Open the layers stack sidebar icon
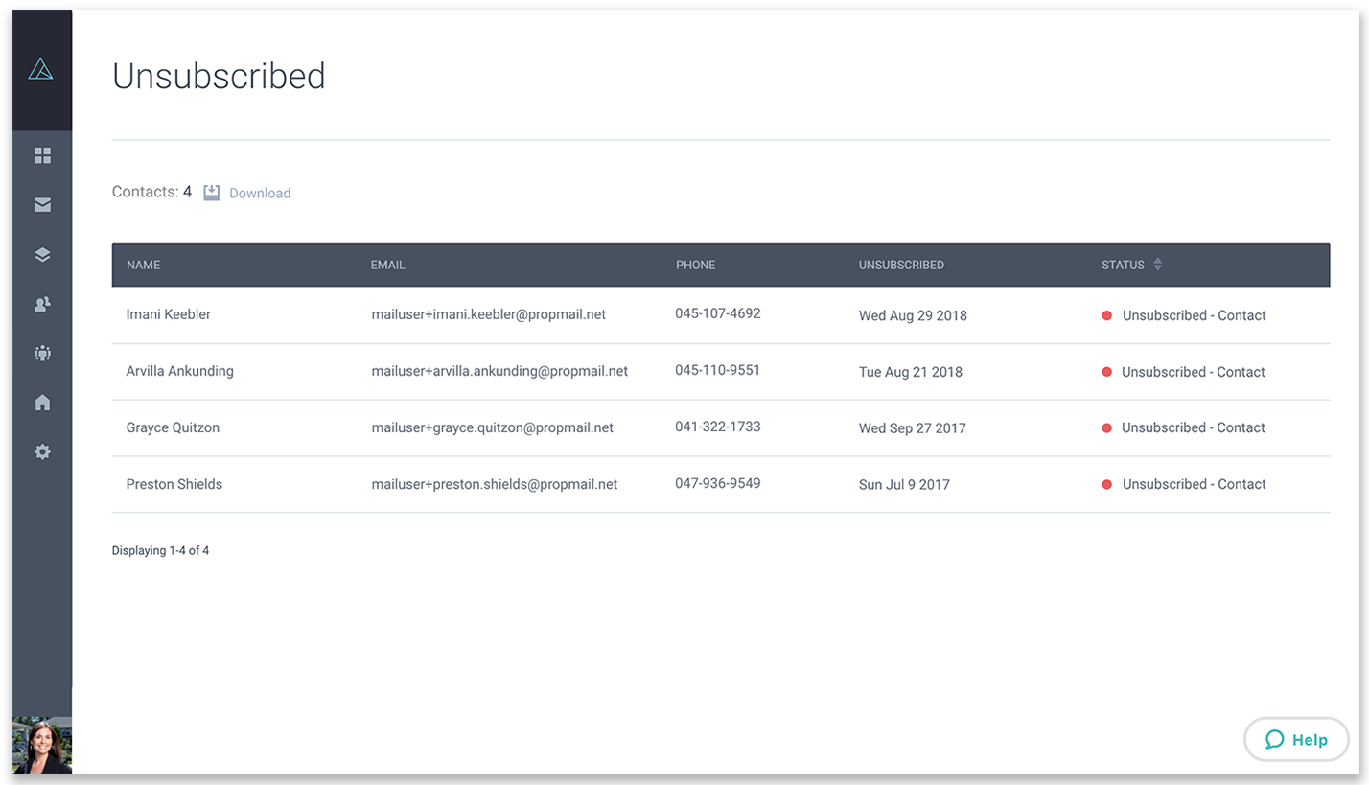The height and width of the screenshot is (785, 1369). [42, 255]
